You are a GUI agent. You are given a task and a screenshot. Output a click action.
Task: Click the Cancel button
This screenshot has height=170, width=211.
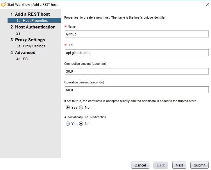(140, 165)
